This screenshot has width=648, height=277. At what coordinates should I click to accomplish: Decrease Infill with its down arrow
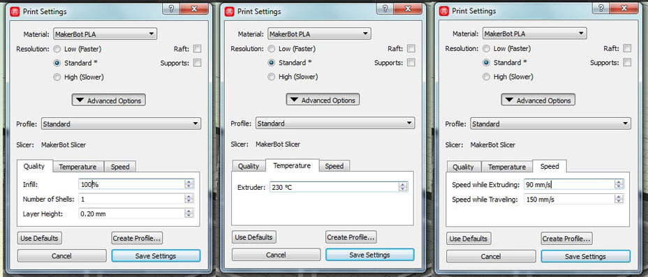[x=189, y=186]
